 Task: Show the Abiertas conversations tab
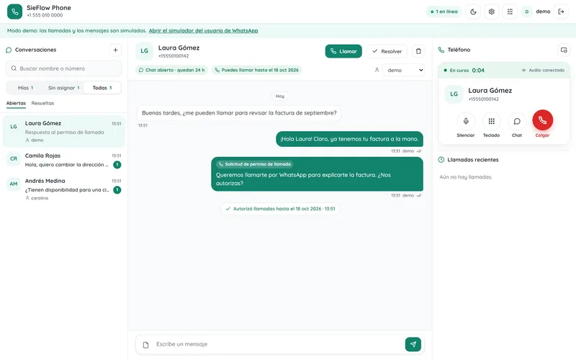click(x=16, y=103)
